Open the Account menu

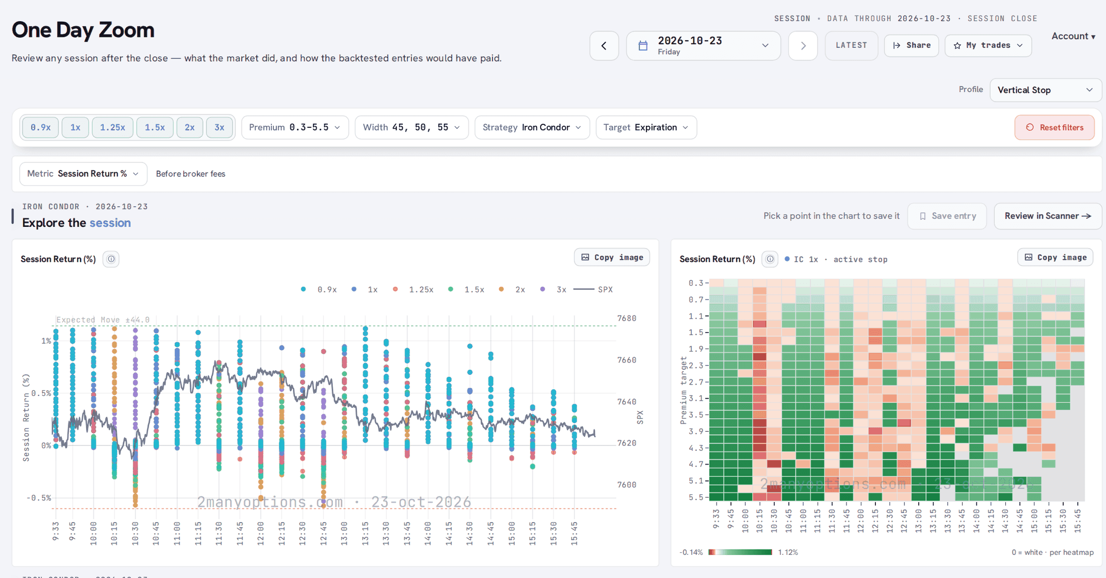coord(1073,36)
